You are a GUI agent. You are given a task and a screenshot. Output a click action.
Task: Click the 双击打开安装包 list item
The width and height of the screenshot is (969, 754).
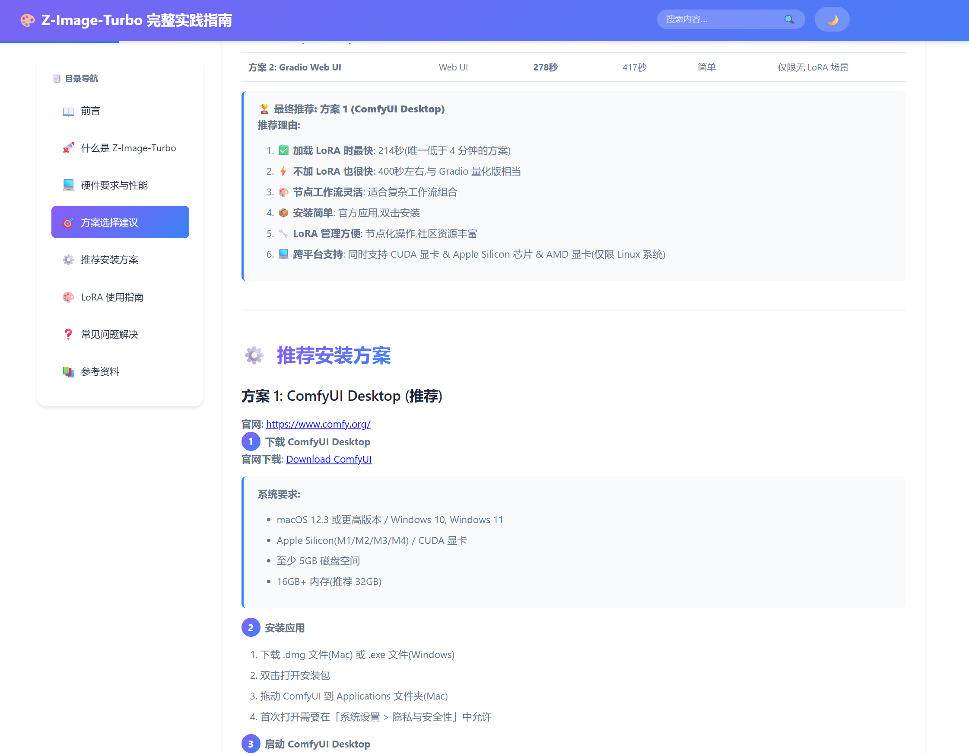295,675
